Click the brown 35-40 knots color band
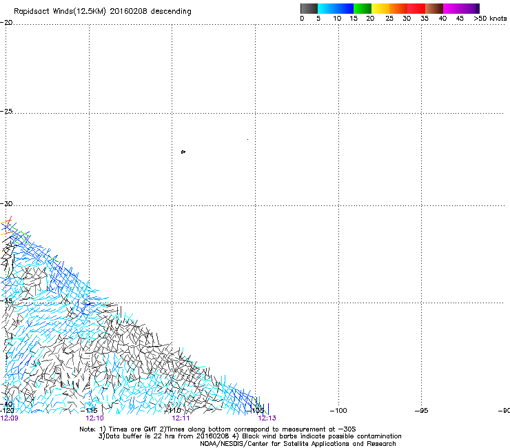The width and height of the screenshot is (510, 448). click(434, 8)
